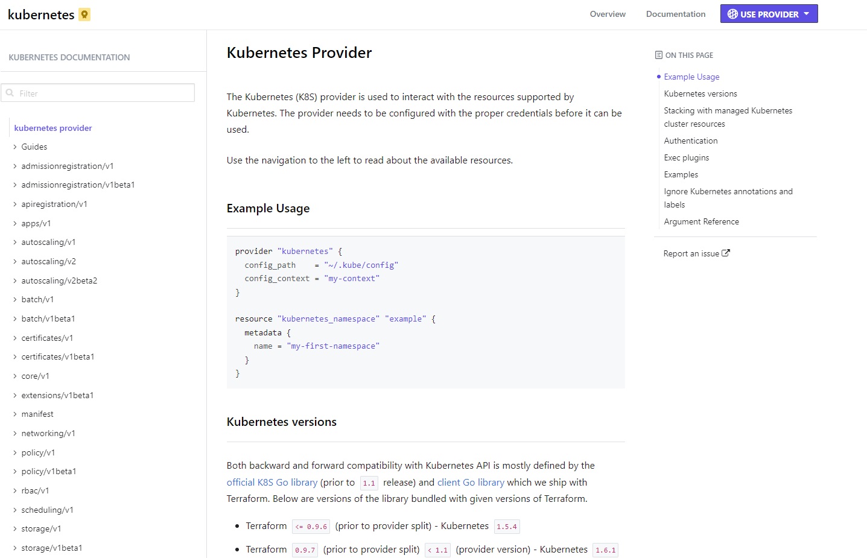Click the "kubernetes_namespace" resource string

tap(328, 319)
